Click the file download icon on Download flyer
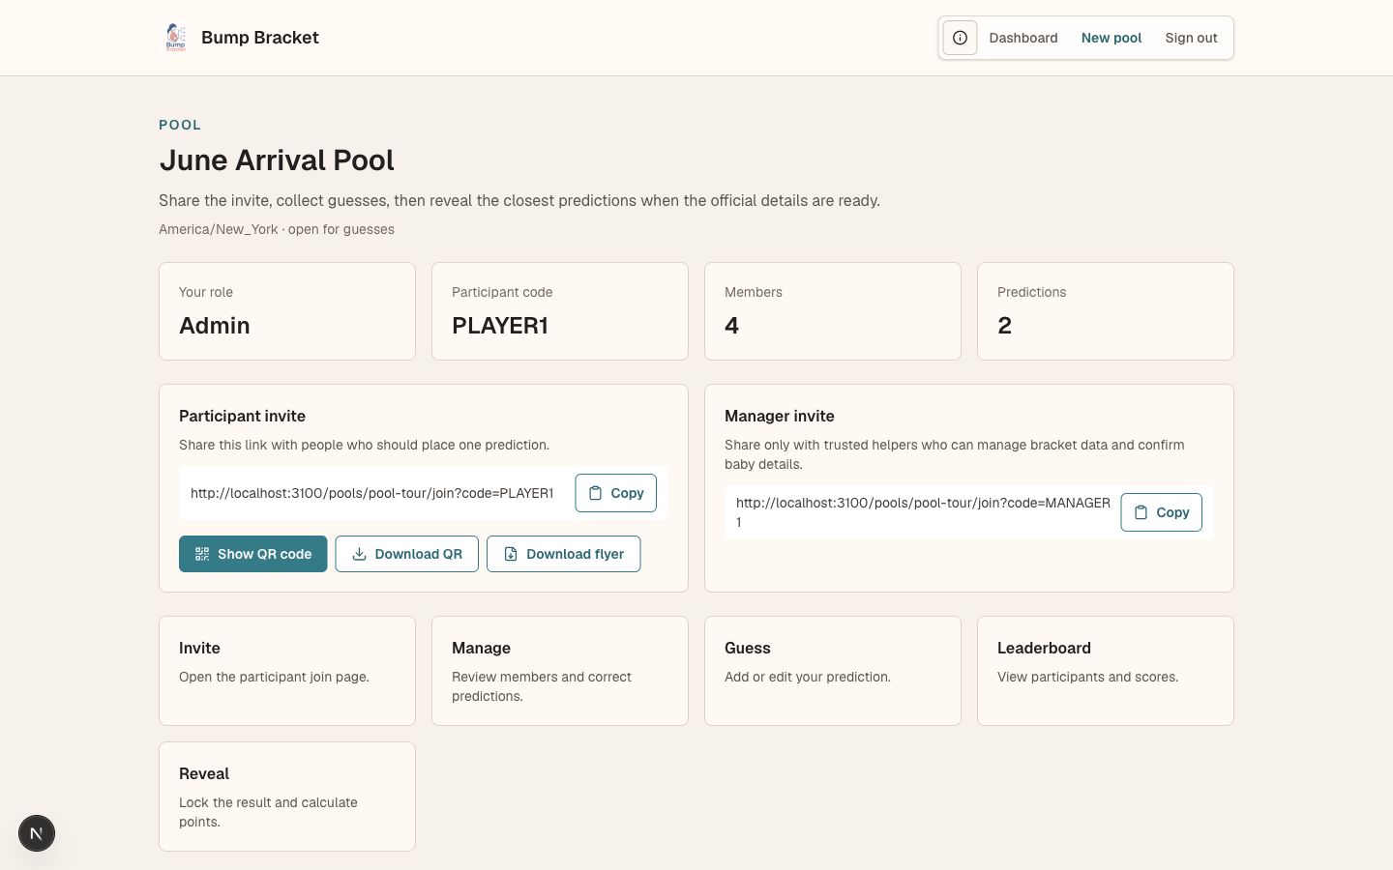The image size is (1393, 870). tap(511, 554)
